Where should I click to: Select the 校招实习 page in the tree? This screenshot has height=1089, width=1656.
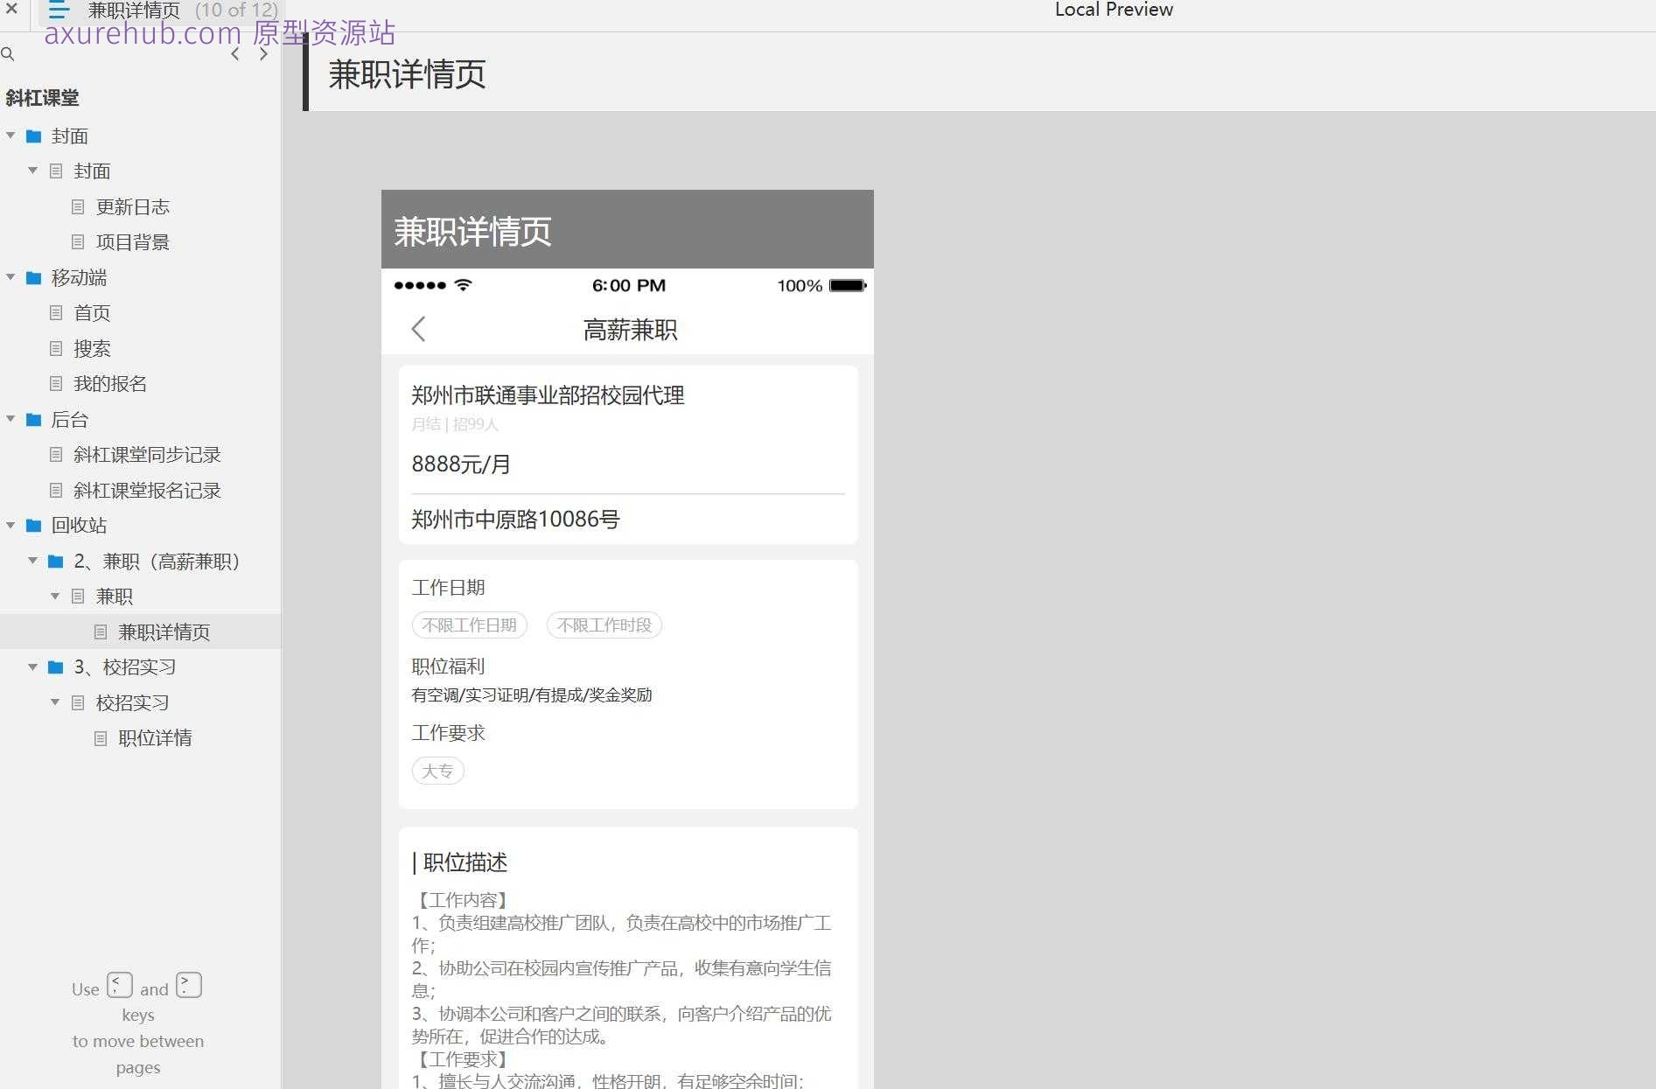[132, 702]
